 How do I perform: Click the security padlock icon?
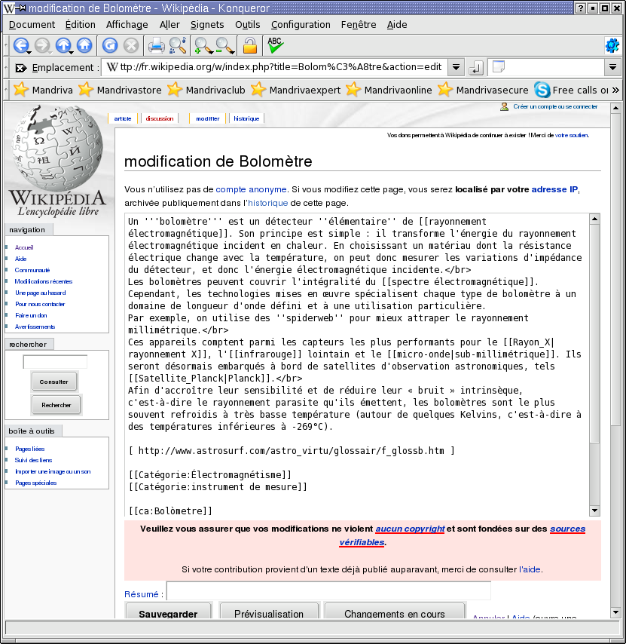point(249,45)
